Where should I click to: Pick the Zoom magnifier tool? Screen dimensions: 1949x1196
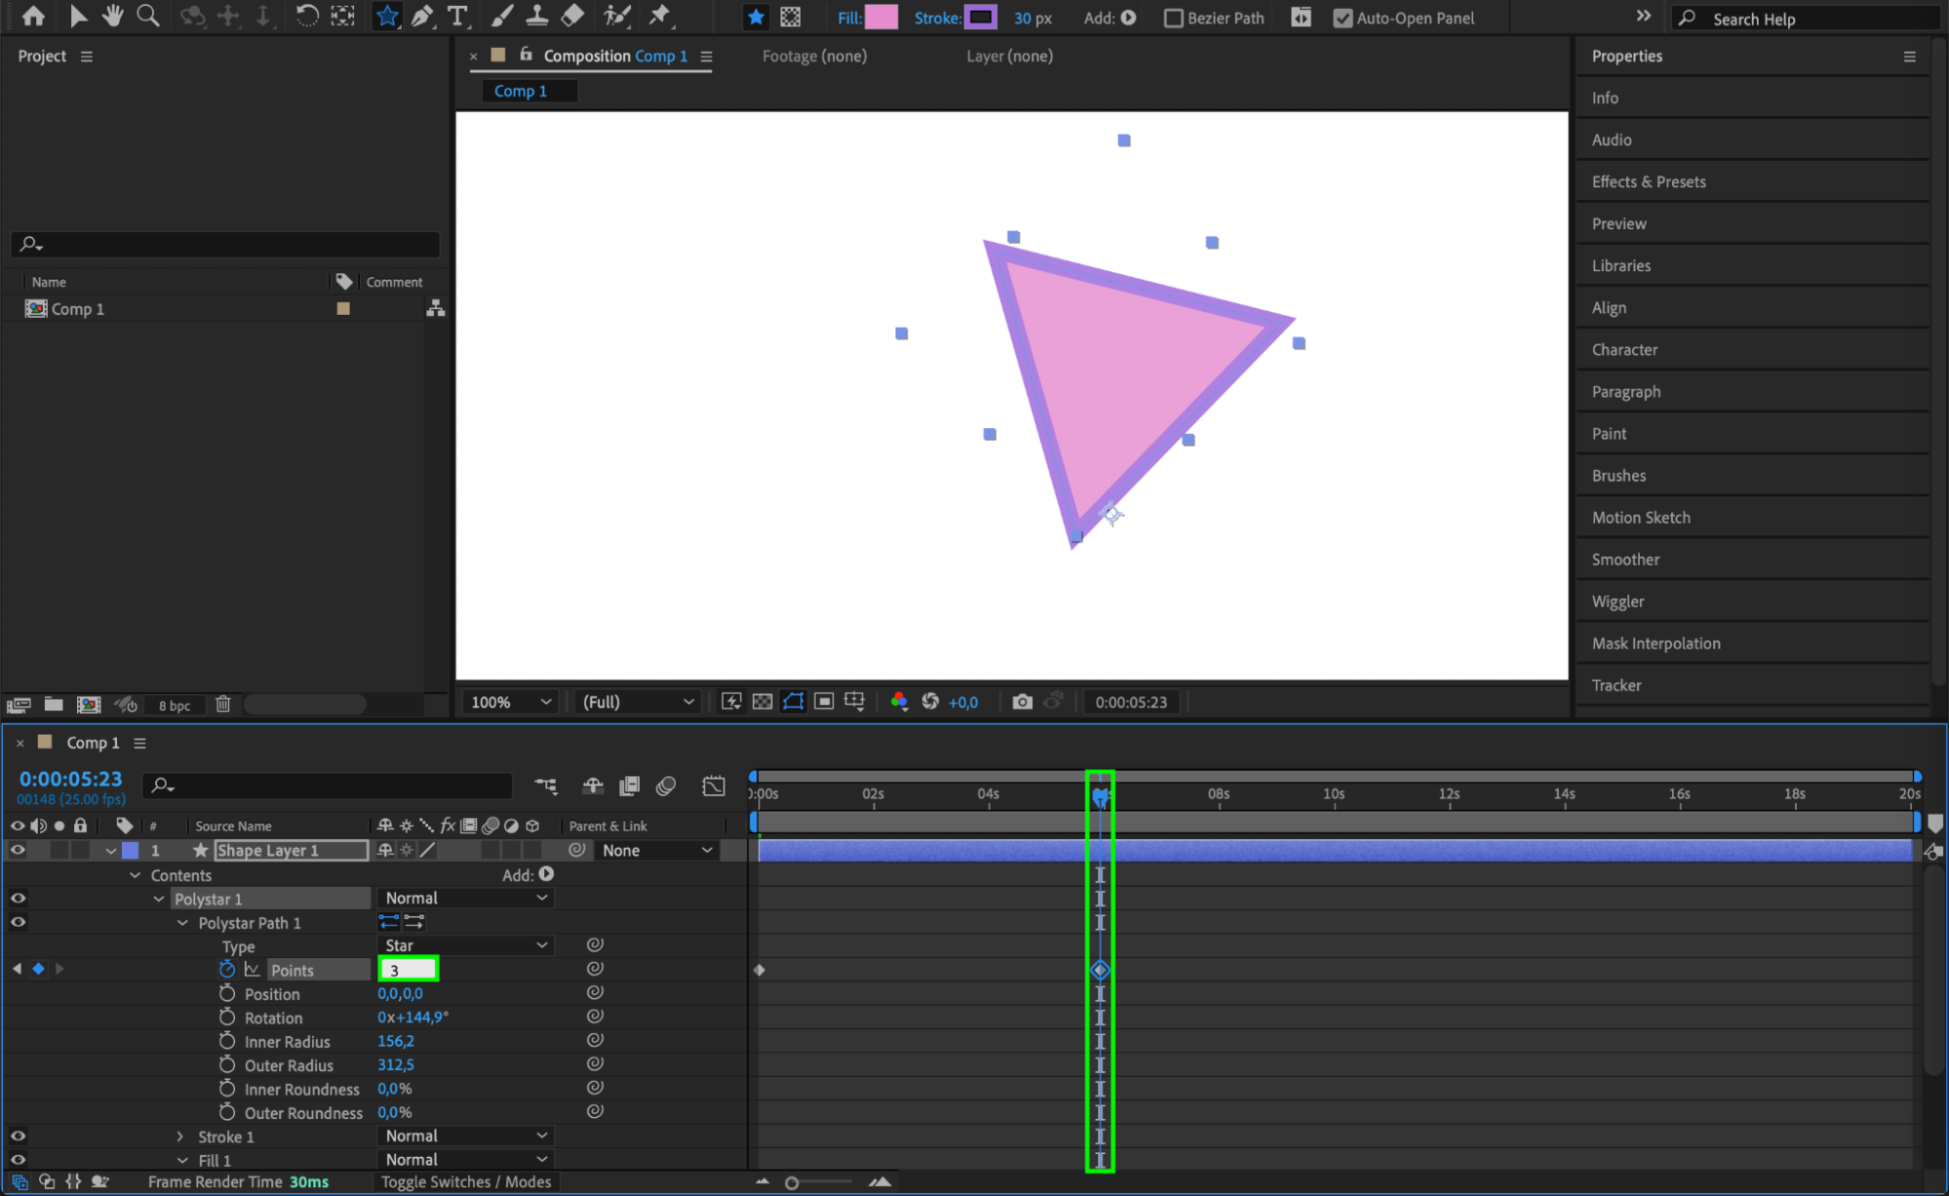click(148, 16)
